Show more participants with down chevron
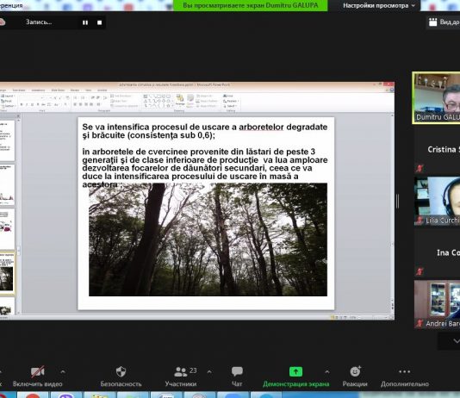The width and height of the screenshot is (460, 398). coord(456,341)
